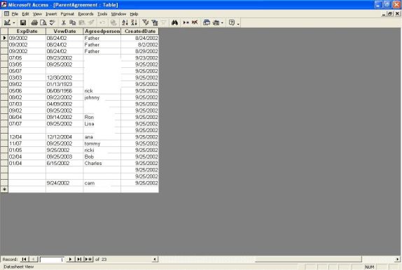Open the Database Window icon
402x270 pixels.
(207, 23)
